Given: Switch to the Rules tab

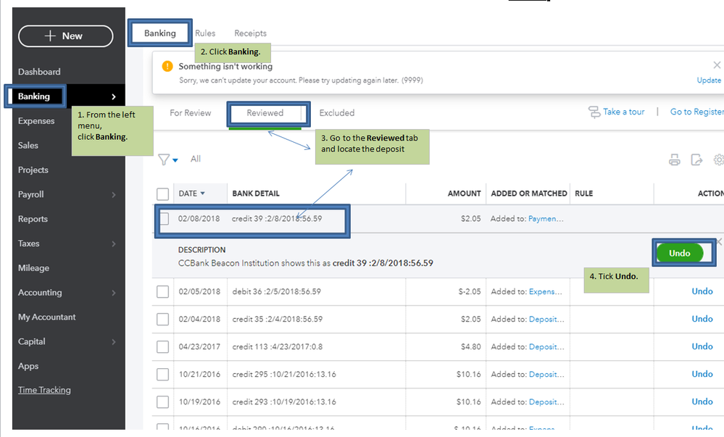Looking at the screenshot, I should [x=205, y=33].
